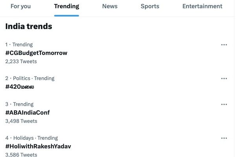Open more options for #420மலை trend
The image size is (240, 157).
pos(224,78)
